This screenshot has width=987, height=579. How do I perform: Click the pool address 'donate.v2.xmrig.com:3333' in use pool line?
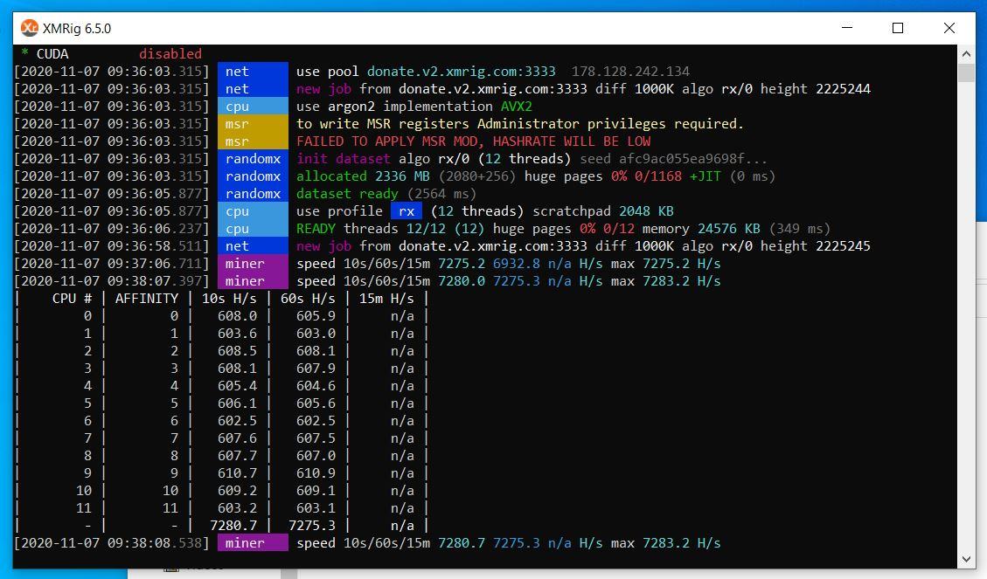(x=462, y=71)
